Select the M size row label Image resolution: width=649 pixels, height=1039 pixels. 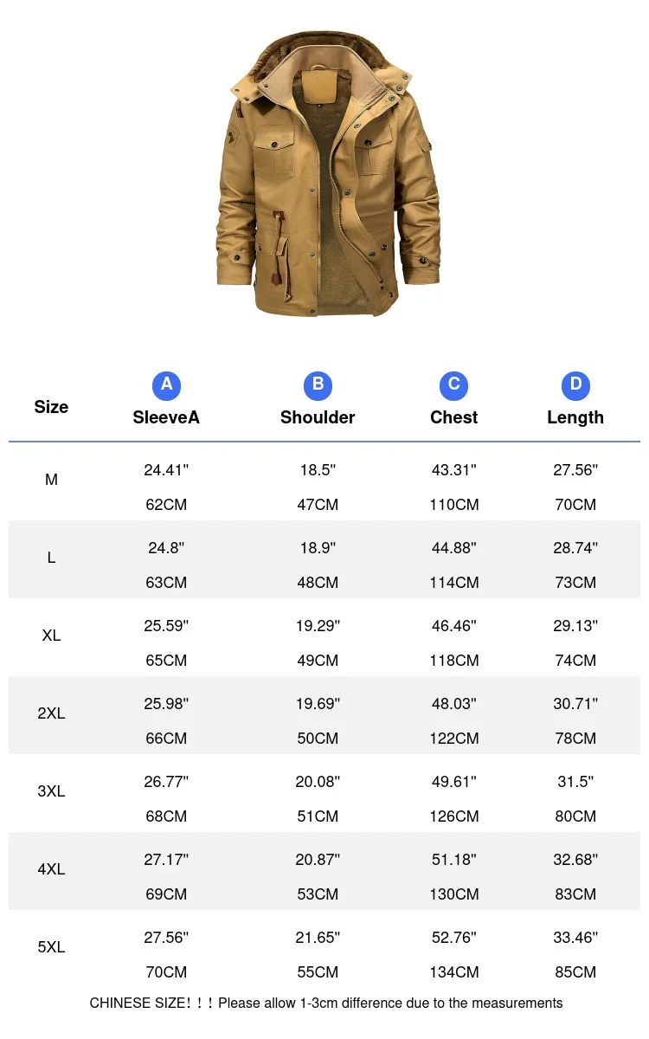51,480
